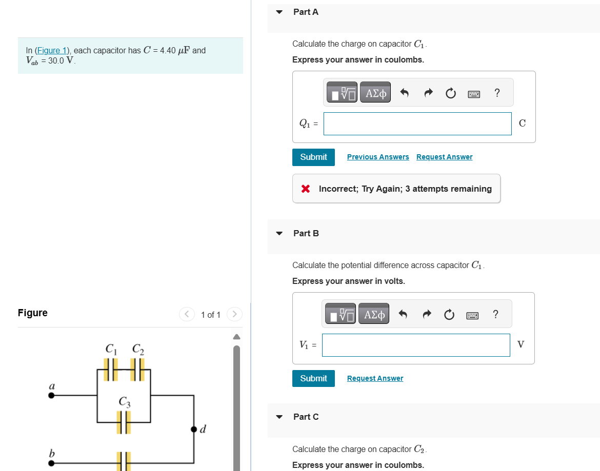Viewport: 600px width, 471px height.
Task: Submit the answer for Part A
Action: pos(313,157)
